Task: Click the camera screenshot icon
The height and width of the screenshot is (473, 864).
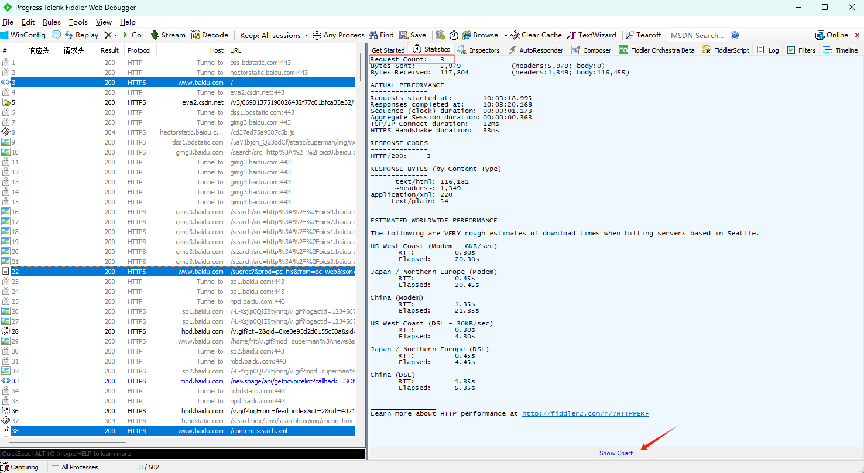Action: [440, 35]
